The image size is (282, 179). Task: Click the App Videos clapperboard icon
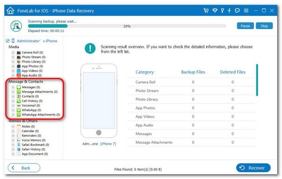[x=19, y=71]
